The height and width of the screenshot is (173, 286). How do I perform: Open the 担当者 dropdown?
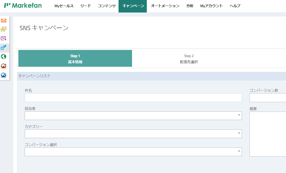coord(133,116)
